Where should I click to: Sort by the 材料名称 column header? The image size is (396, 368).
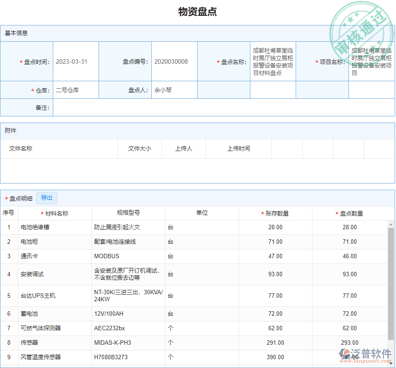[x=57, y=213]
